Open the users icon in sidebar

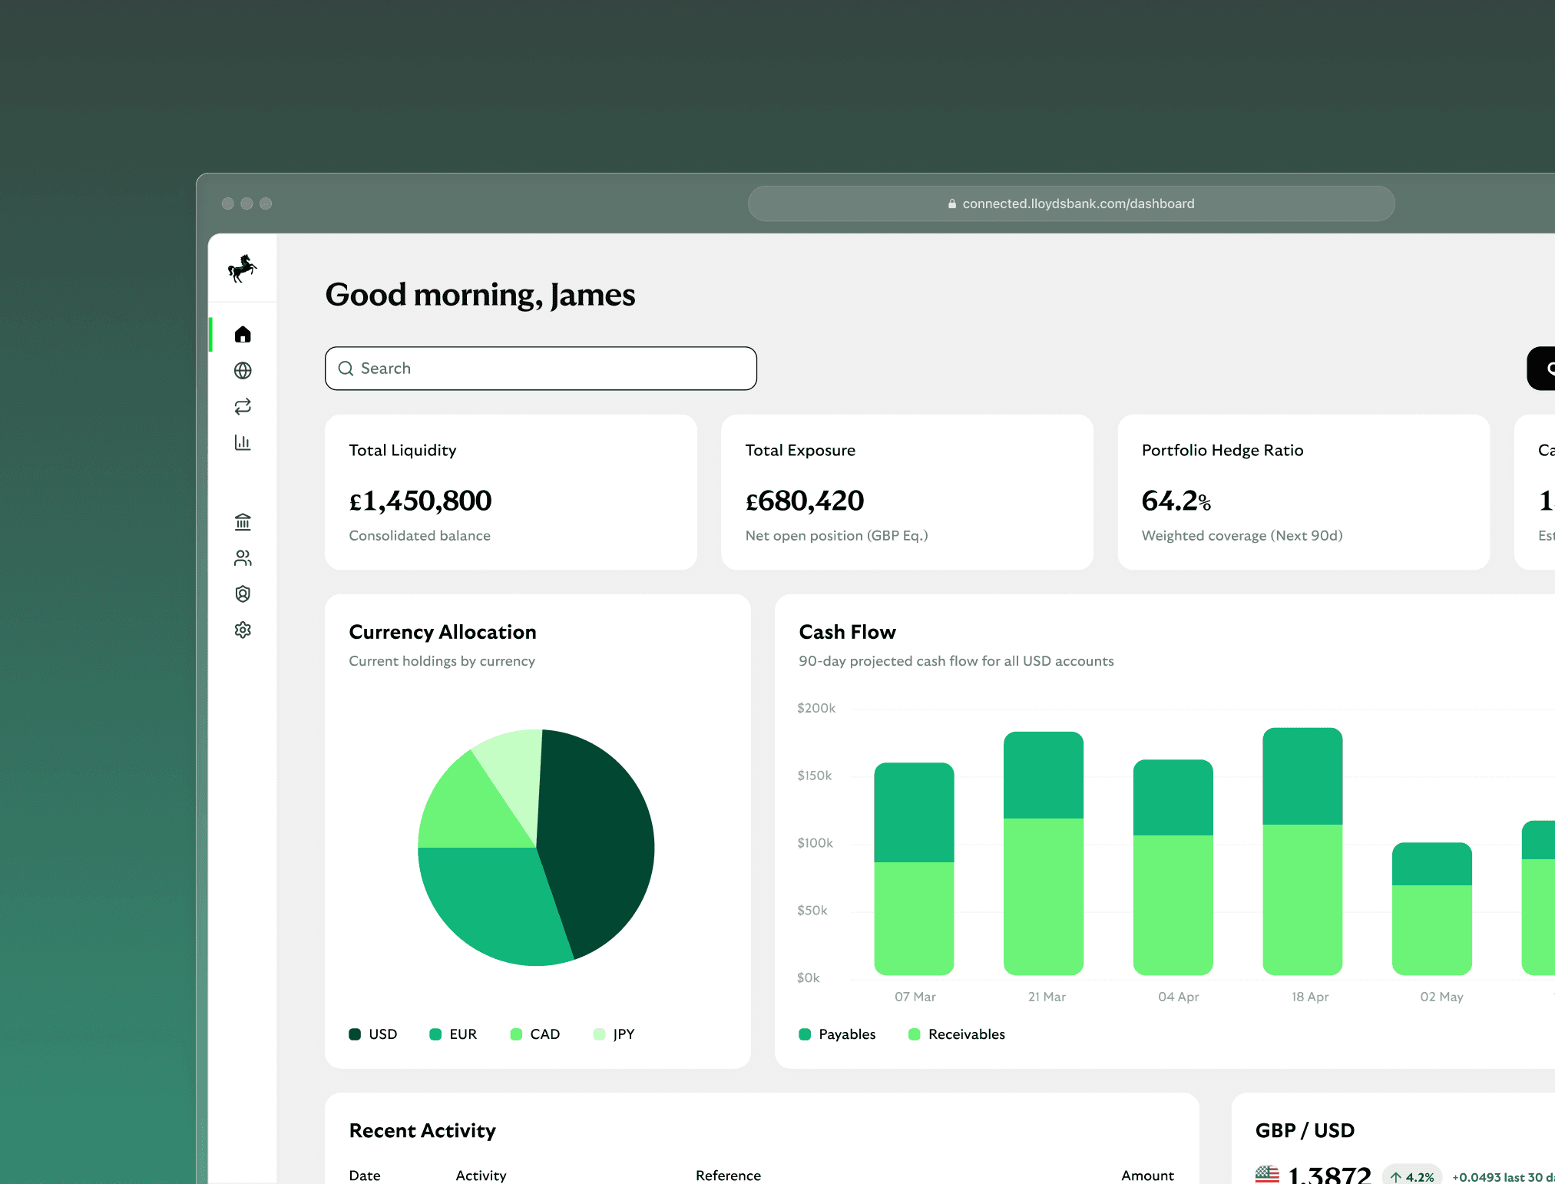tap(243, 558)
